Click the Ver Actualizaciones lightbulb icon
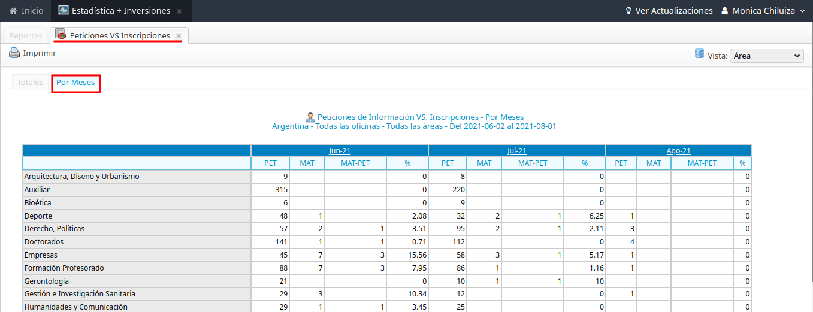 (x=628, y=11)
